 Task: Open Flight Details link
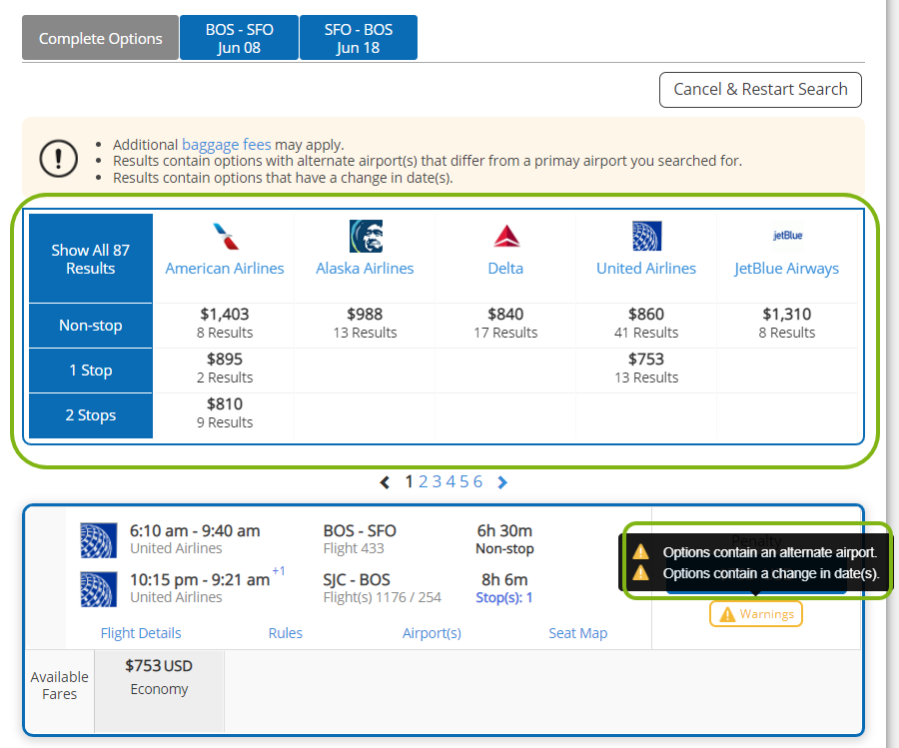tap(141, 633)
